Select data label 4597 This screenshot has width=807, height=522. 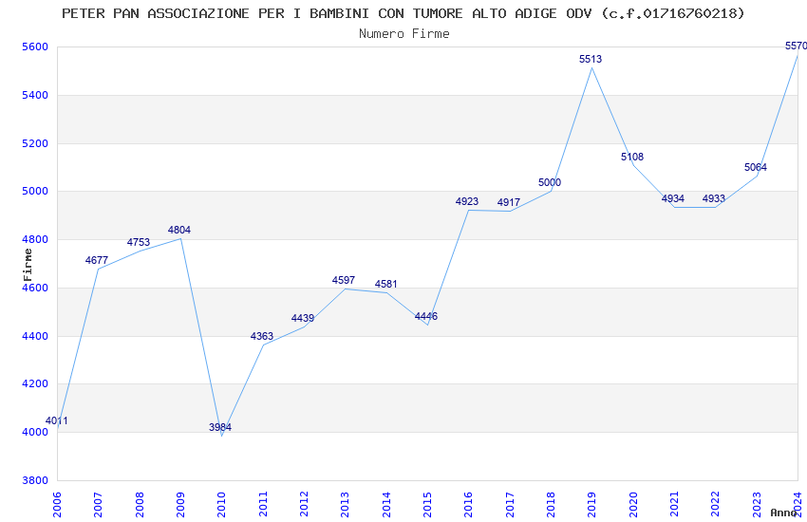(344, 280)
